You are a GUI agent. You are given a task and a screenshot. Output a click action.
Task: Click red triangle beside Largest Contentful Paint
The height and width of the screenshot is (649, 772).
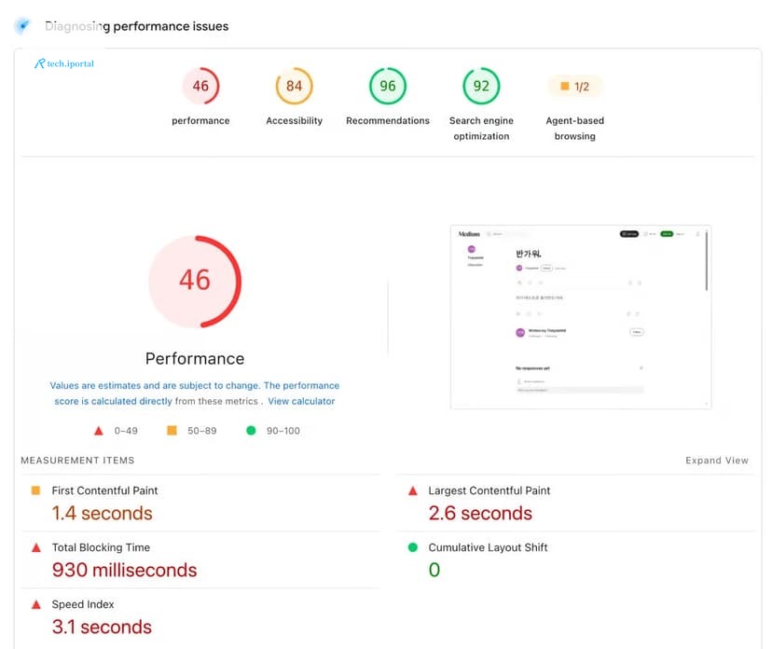413,490
